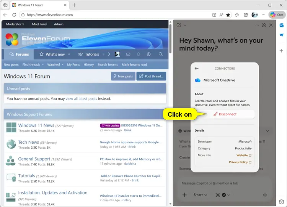This screenshot has height=207, width=287.
Task: Open the Edge tab actions menu icon
Action: (x=5, y=5)
